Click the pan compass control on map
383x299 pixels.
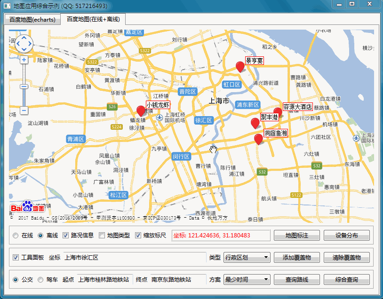[x=24, y=44]
